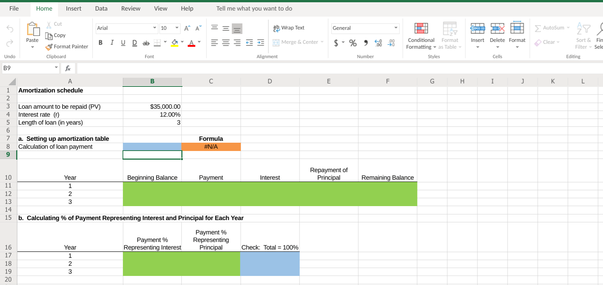
Task: Insert cells using Insert icon
Action: coord(477,28)
